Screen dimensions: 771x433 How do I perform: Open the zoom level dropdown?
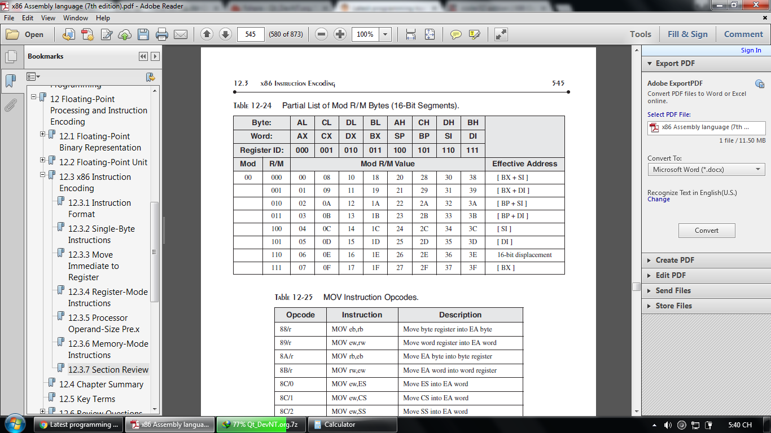(385, 34)
